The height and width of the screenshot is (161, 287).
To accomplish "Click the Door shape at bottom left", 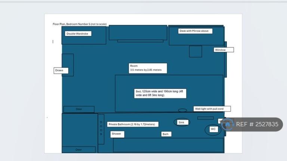I will click(78, 149).
